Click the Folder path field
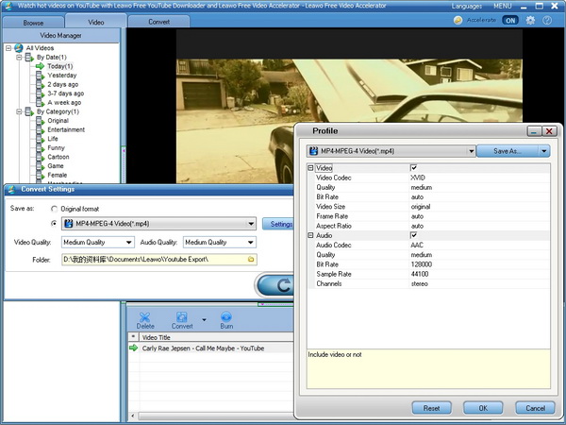566x425 pixels. pos(158,260)
